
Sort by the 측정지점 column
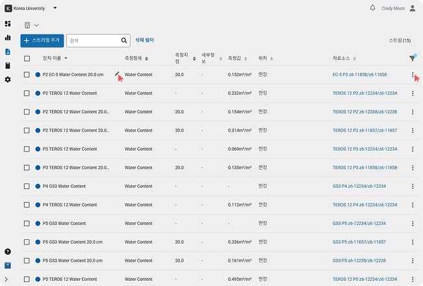185,58
